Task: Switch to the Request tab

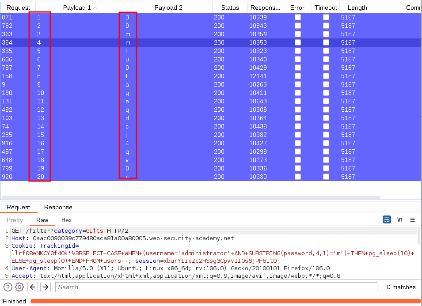Action: click(18, 208)
